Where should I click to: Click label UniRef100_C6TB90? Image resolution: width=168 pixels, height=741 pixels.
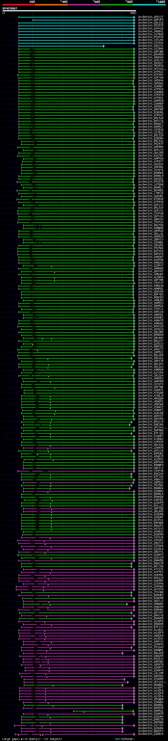[151, 49]
